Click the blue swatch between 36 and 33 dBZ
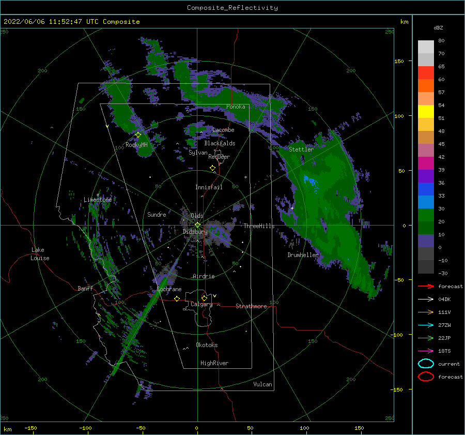This screenshot has width=465, height=435. click(426, 189)
